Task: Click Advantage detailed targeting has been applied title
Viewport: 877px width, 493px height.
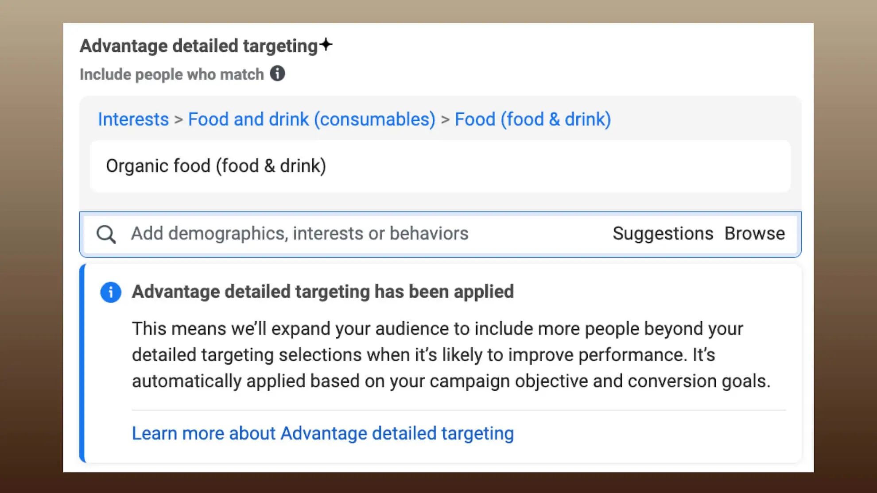Action: [x=323, y=292]
